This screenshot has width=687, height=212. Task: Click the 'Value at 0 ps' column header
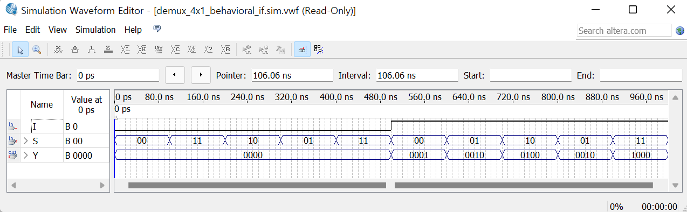pyautogui.click(x=86, y=104)
